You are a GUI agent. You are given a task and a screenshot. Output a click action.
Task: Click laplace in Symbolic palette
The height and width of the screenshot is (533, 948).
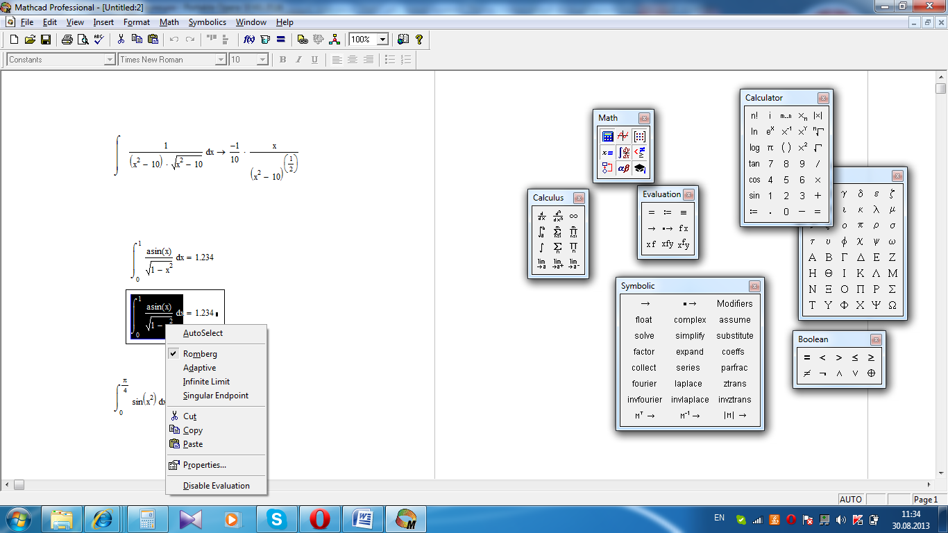(x=688, y=384)
